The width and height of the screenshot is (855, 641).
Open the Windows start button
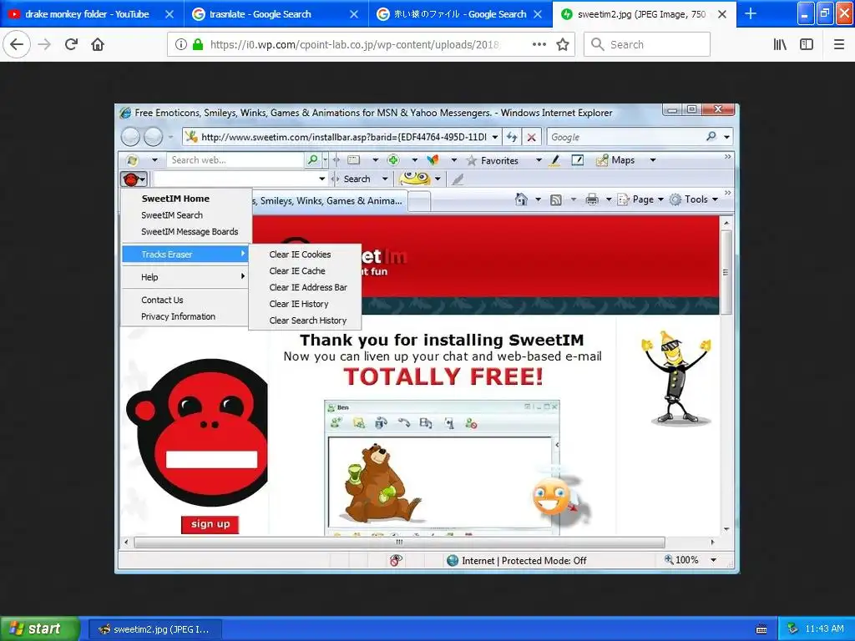(x=39, y=628)
